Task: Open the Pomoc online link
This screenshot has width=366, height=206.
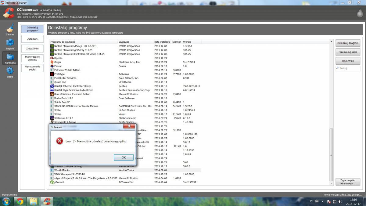Action: click(x=9, y=195)
